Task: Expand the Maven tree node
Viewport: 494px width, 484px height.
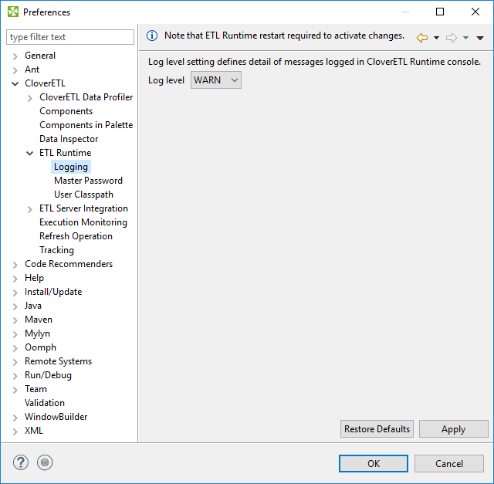Action: click(15, 320)
